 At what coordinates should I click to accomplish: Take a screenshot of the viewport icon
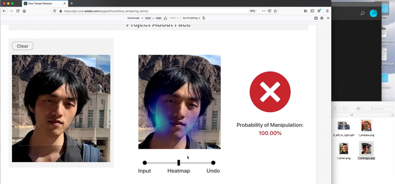pos(316,18)
